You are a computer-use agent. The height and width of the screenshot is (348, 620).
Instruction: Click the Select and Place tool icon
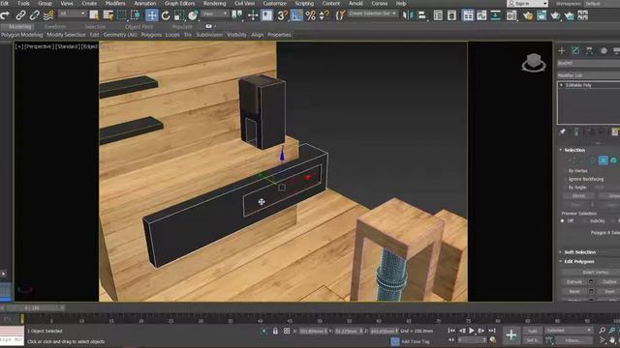click(x=193, y=15)
